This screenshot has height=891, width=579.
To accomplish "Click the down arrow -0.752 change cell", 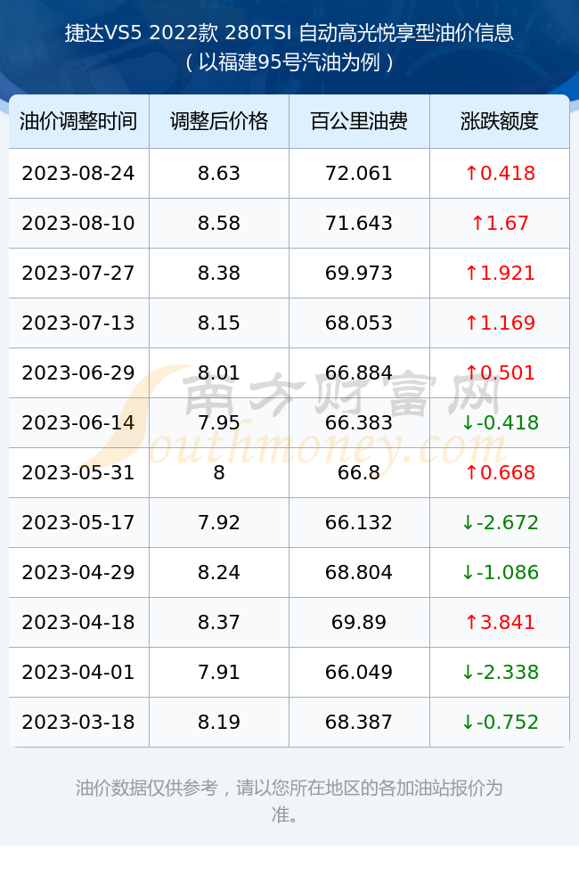I will click(500, 723).
